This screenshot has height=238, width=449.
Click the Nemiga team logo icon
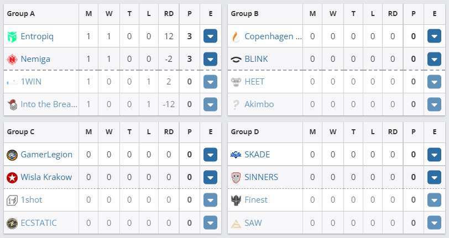(x=12, y=59)
